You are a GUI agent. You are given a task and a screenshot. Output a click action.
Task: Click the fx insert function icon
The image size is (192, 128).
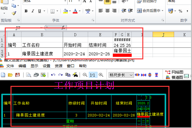click(63, 27)
